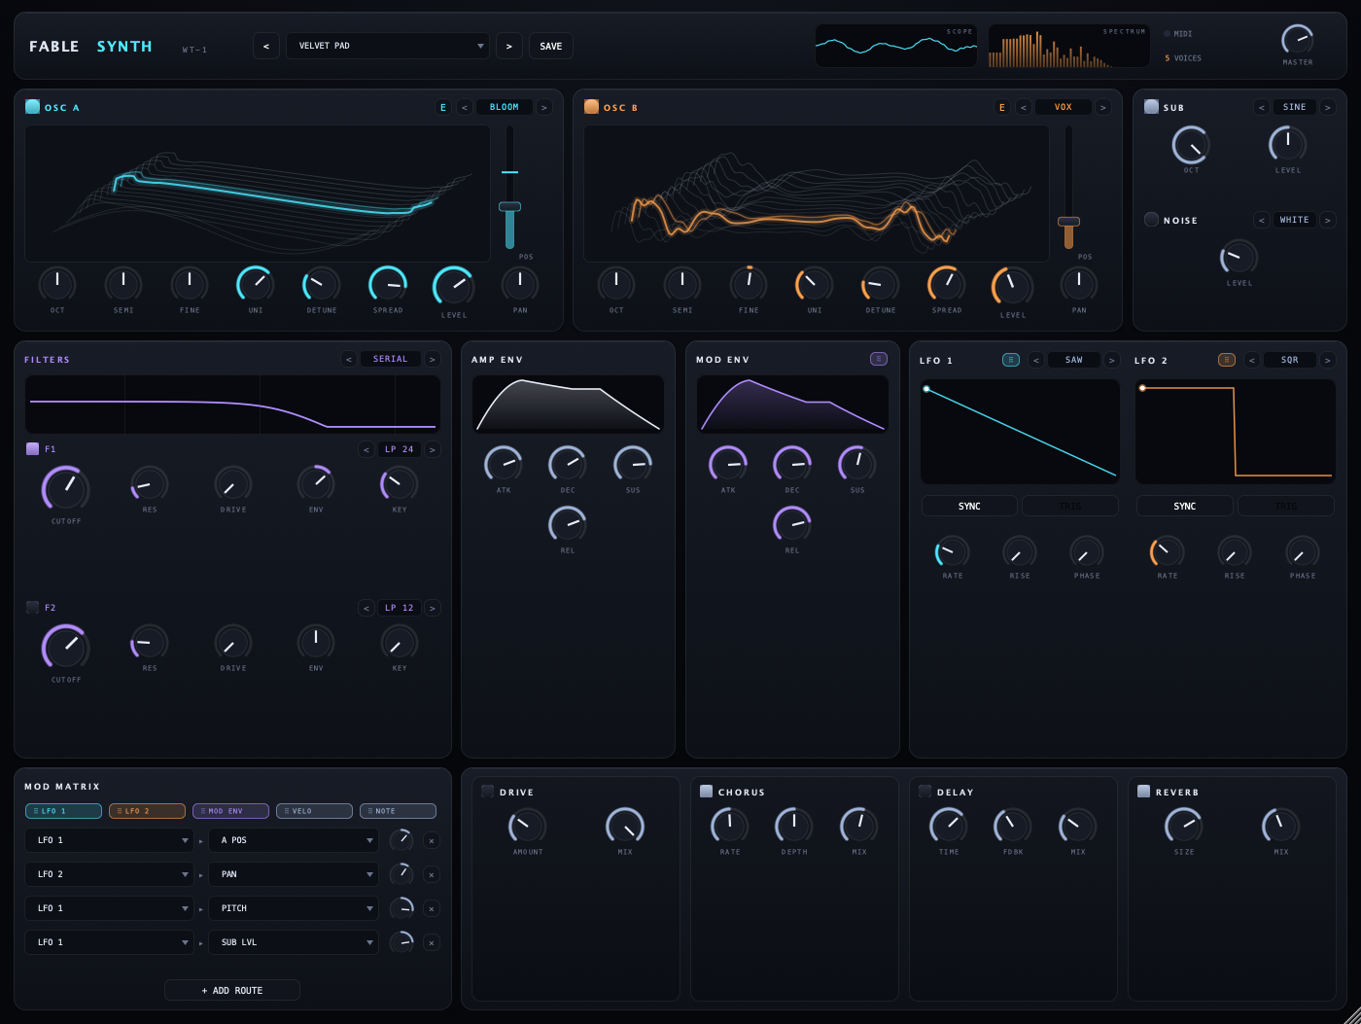The image size is (1361, 1024).
Task: Open the A POS destination dropdown
Action: [x=294, y=840]
